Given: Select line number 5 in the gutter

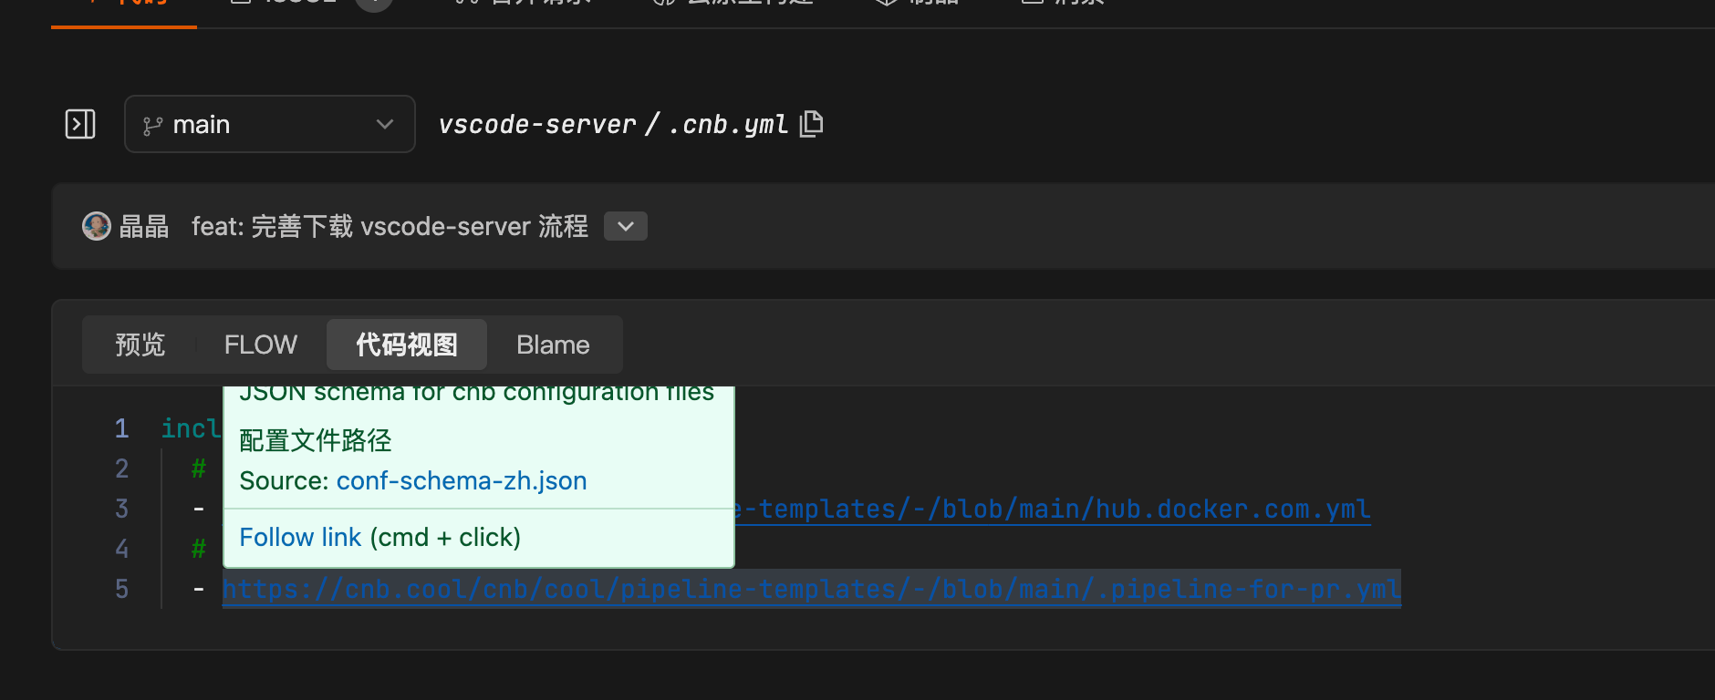Looking at the screenshot, I should [121, 589].
